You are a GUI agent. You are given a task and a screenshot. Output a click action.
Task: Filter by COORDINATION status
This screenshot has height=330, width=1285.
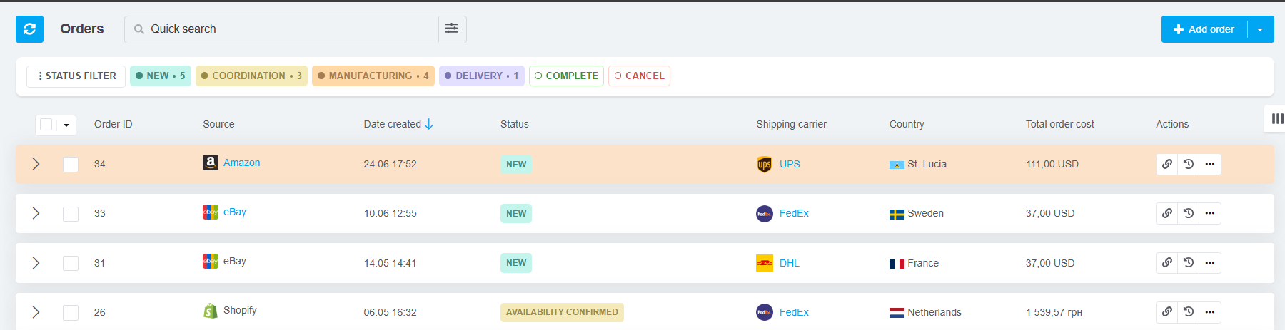(x=251, y=76)
